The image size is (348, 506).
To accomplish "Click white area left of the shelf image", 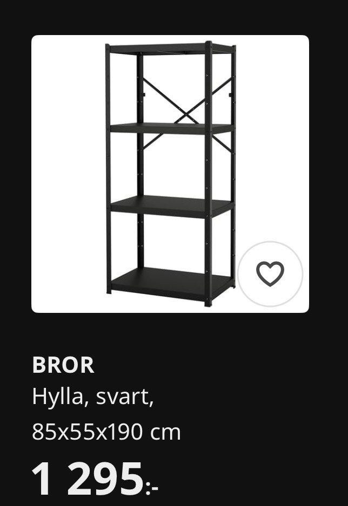I will click(68, 174).
